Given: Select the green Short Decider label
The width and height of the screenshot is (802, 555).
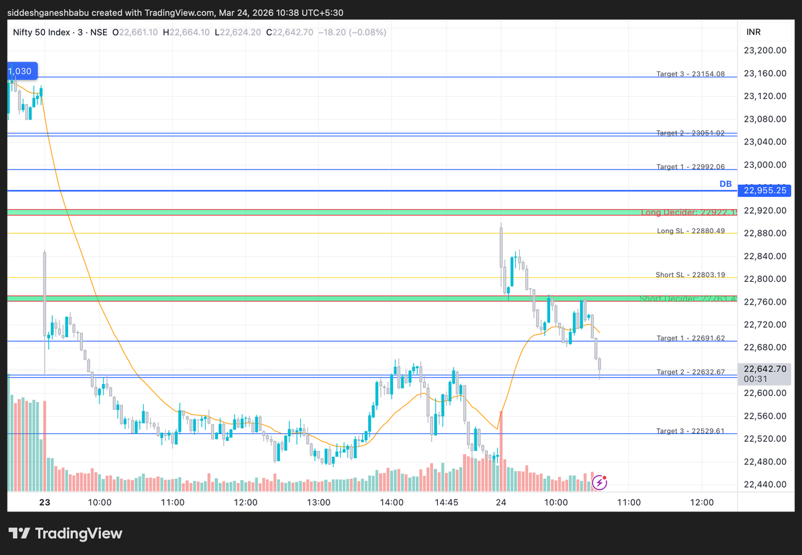Looking at the screenshot, I should [x=688, y=299].
